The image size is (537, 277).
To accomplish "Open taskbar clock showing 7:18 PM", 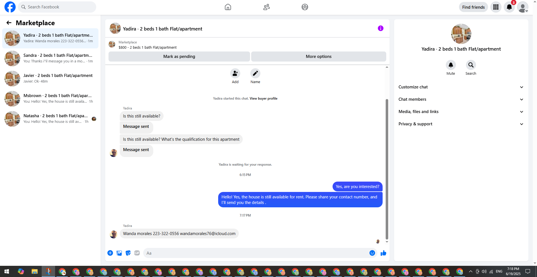I will click(x=513, y=271).
